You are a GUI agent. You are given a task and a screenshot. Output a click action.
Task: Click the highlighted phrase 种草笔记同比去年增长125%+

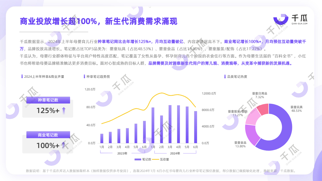[x=124, y=41]
